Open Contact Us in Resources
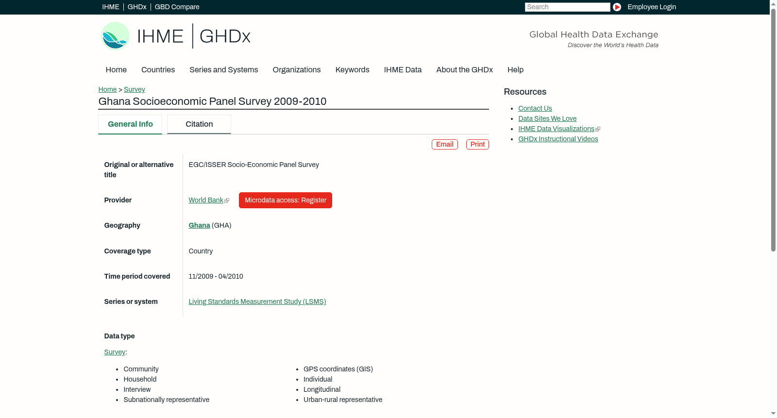 pos(535,108)
